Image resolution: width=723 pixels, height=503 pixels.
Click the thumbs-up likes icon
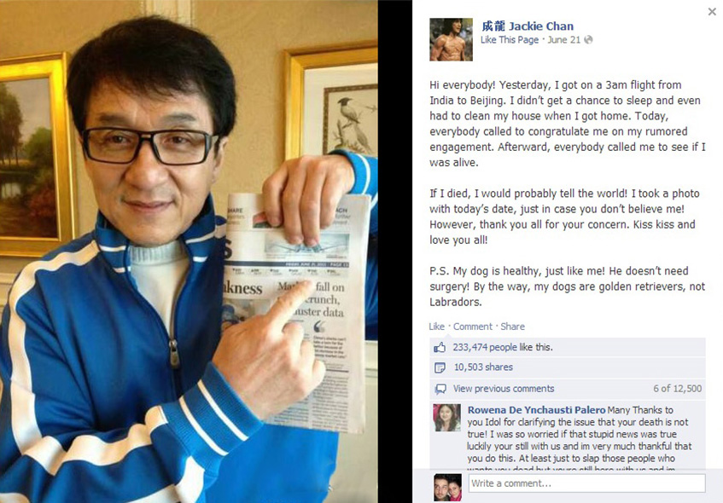[x=440, y=347]
